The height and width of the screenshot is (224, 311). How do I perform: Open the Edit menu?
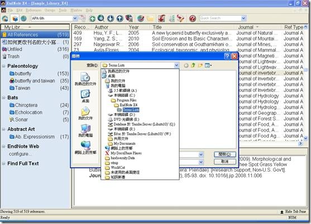(x=19, y=10)
